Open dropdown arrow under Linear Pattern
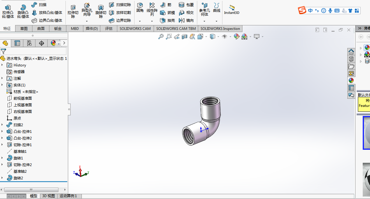This screenshot has height=199, width=370. (152, 21)
